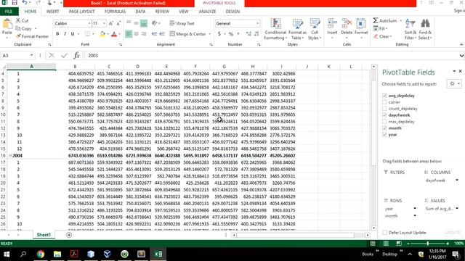Check the count_depdelay field

click(384, 109)
